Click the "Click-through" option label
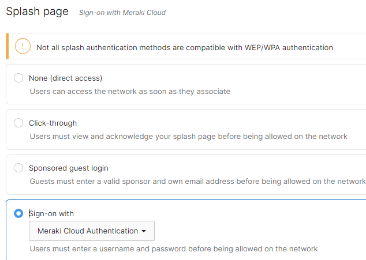 pyautogui.click(x=53, y=123)
